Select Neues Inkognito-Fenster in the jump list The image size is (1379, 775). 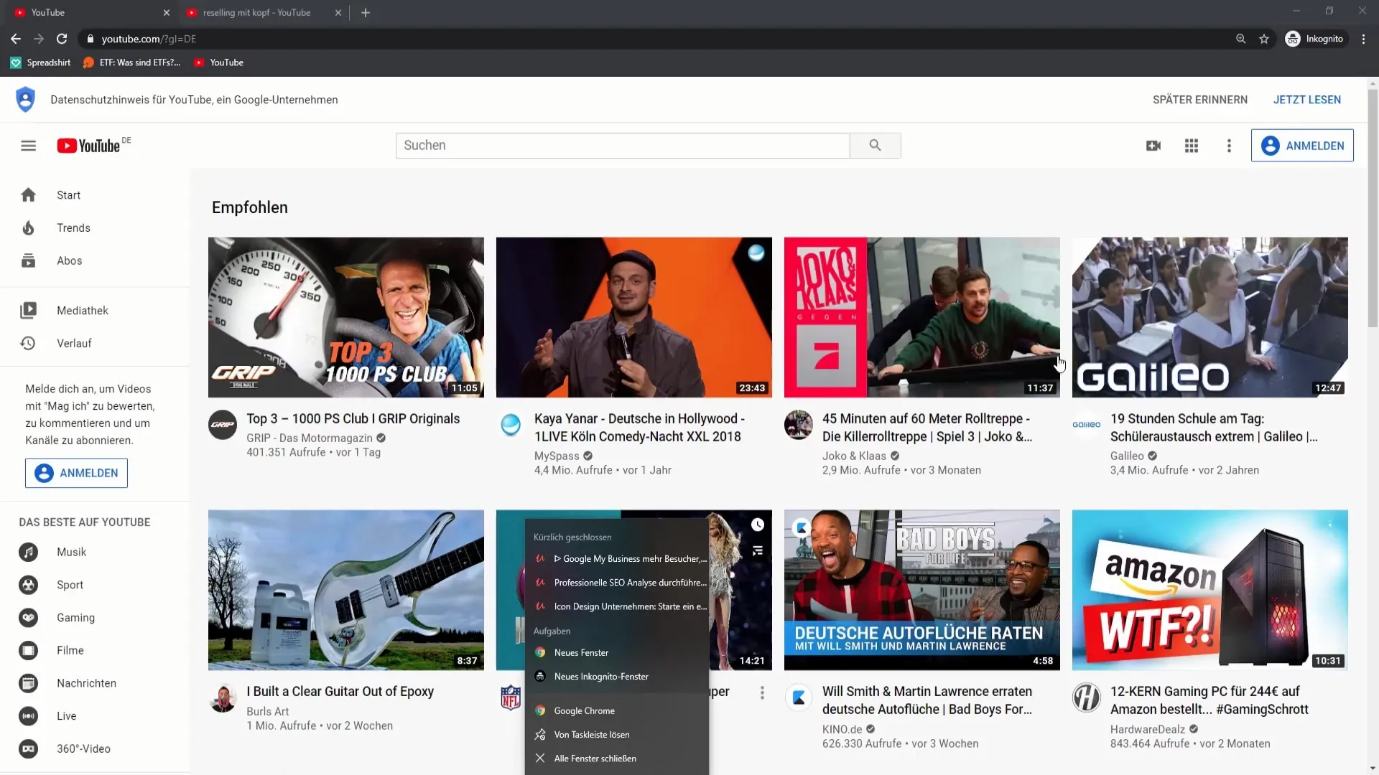pyautogui.click(x=600, y=677)
